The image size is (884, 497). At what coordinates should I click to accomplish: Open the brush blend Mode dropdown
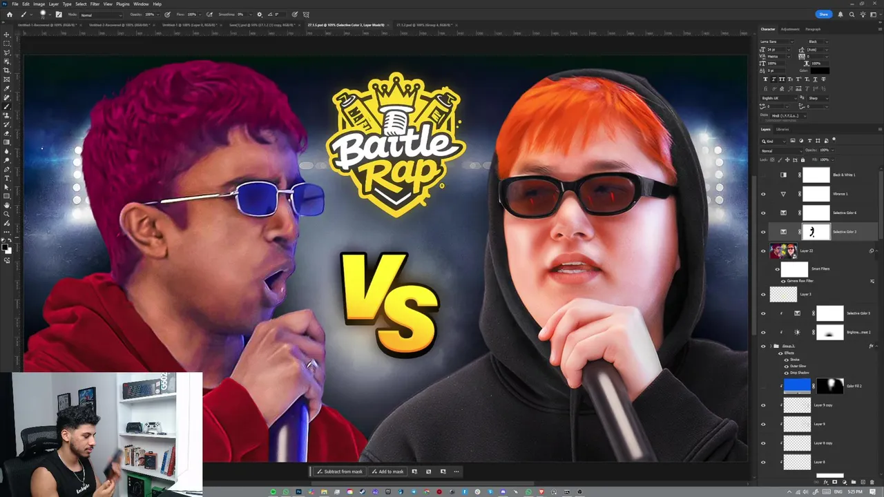(101, 14)
